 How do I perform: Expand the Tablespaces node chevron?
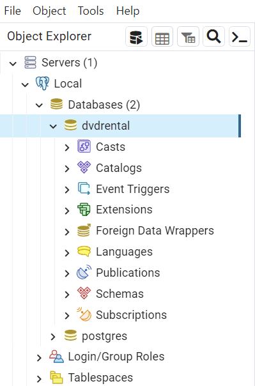[x=39, y=378]
